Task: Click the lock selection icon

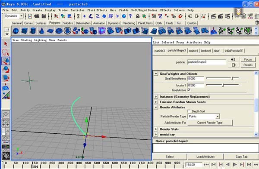Action: [x=137, y=16]
